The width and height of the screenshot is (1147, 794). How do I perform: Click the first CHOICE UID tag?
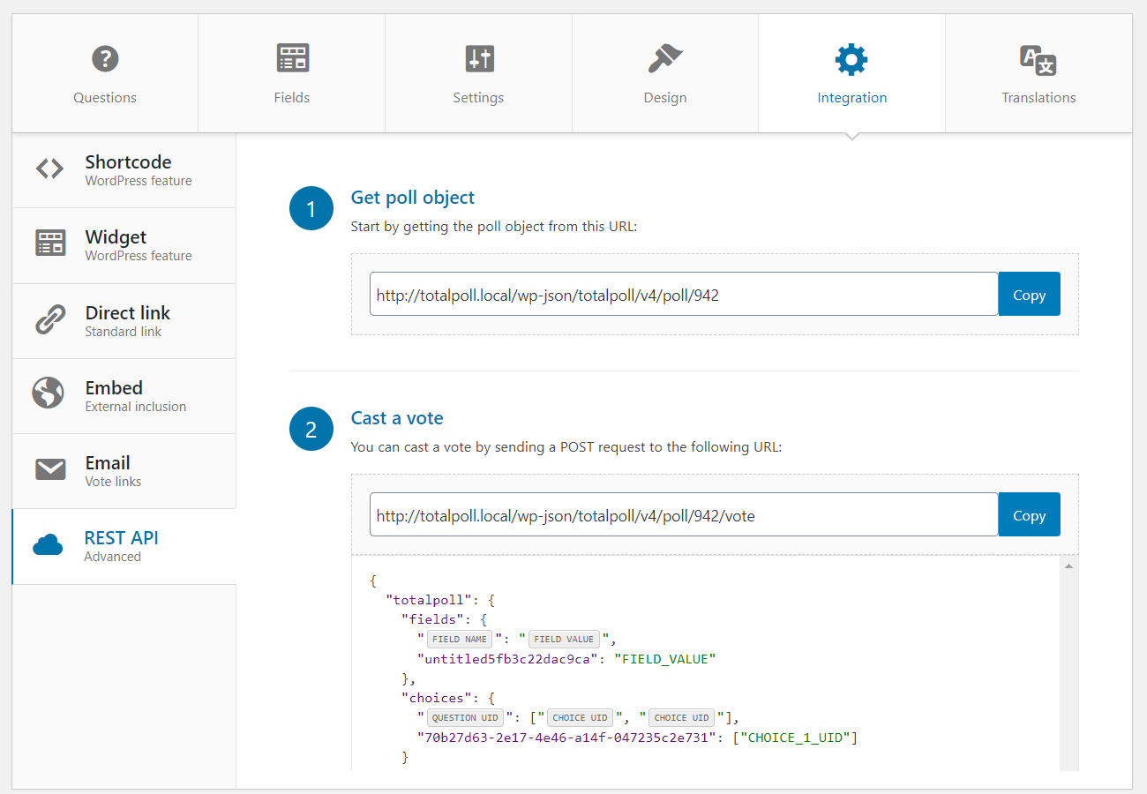[580, 718]
